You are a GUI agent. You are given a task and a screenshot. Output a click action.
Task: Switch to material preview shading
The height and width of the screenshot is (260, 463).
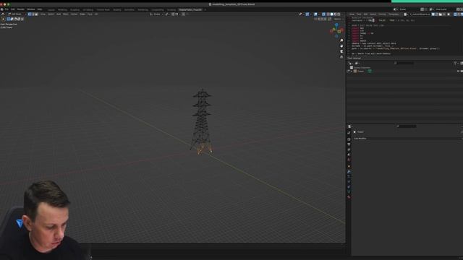[x=335, y=14]
